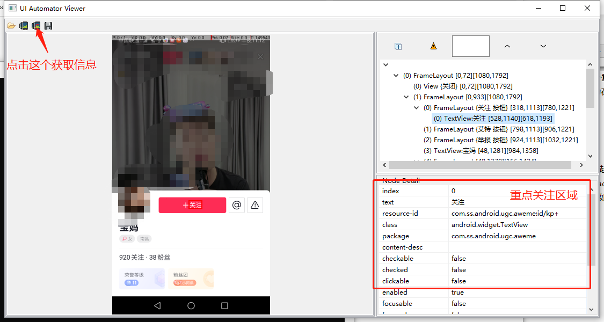Click the Expand All plus icon

[398, 47]
